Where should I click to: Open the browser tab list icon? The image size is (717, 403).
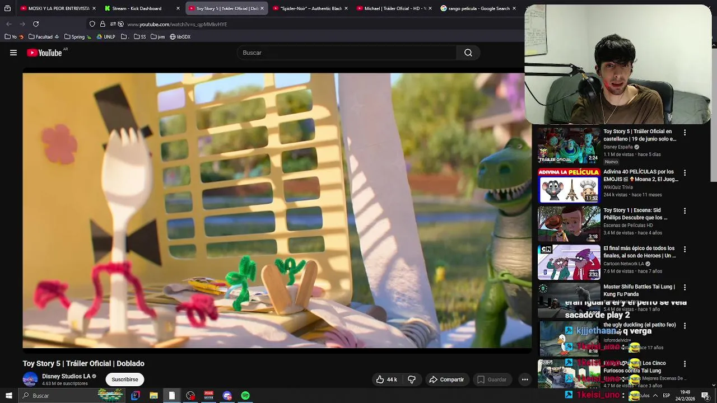(7, 8)
